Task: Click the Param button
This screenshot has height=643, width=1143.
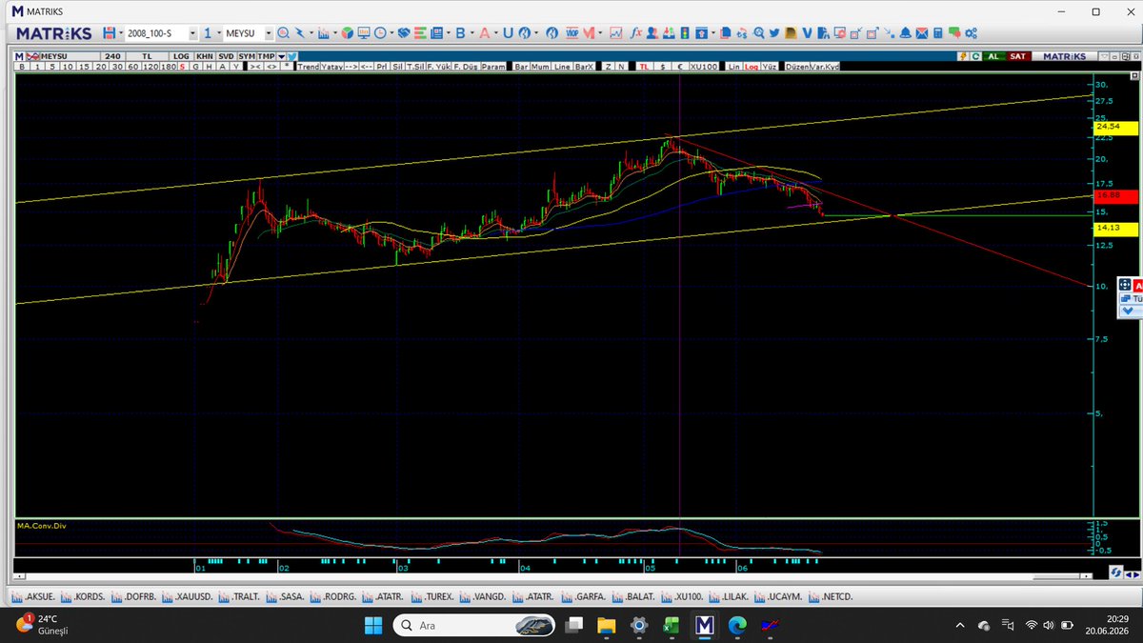Action: tap(493, 67)
